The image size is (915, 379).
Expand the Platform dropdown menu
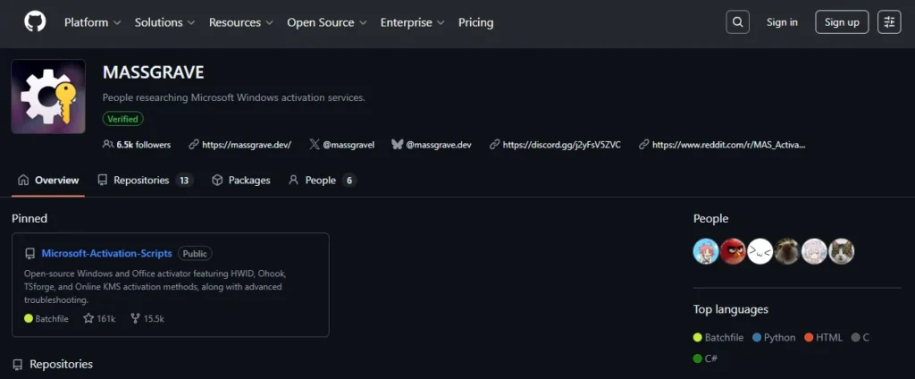click(92, 22)
